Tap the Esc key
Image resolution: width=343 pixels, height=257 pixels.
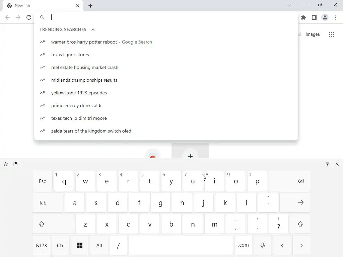[x=43, y=181]
